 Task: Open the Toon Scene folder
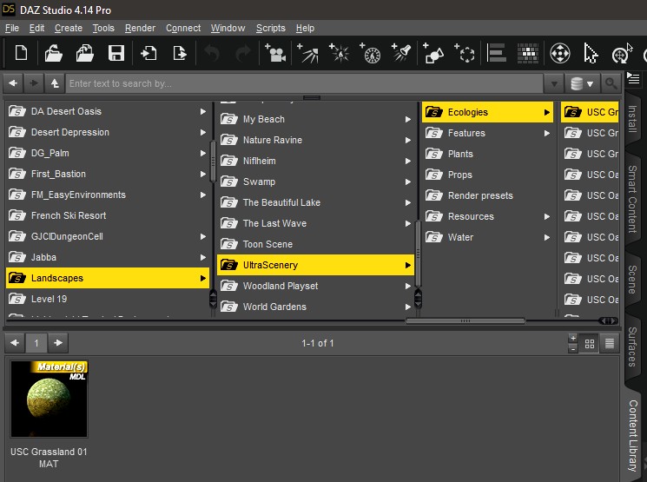tap(315, 244)
